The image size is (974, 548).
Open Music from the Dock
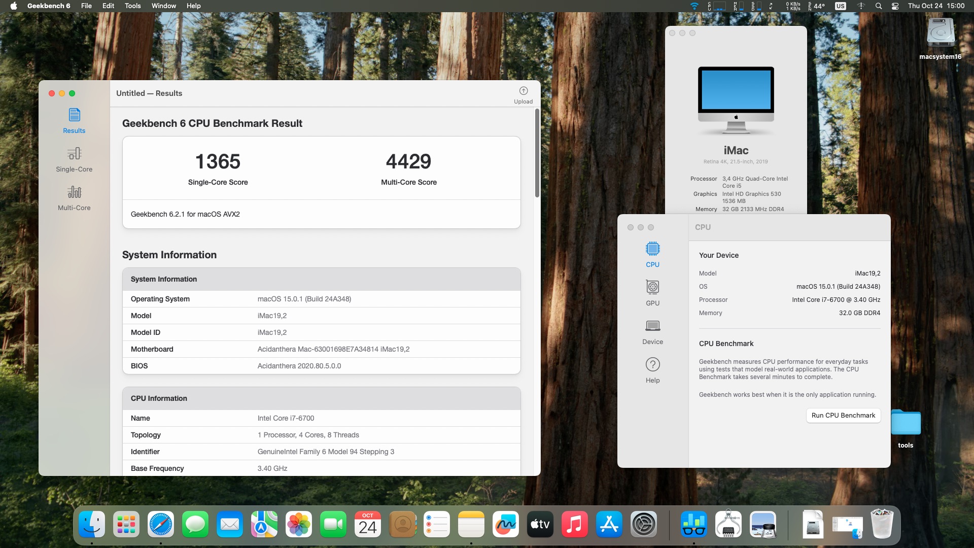[575, 524]
